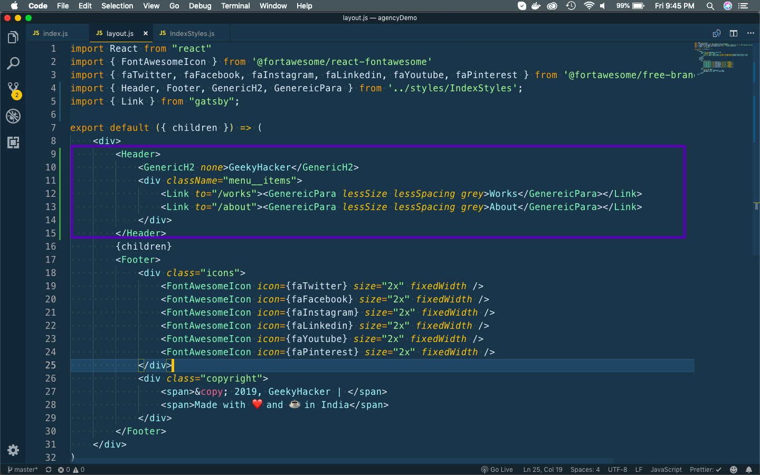Viewport: 760px width, 475px height.
Task: Open the Help menu
Action: coord(304,6)
